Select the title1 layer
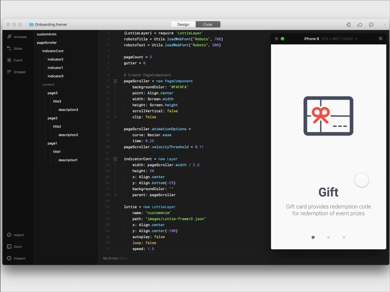 click(x=57, y=151)
